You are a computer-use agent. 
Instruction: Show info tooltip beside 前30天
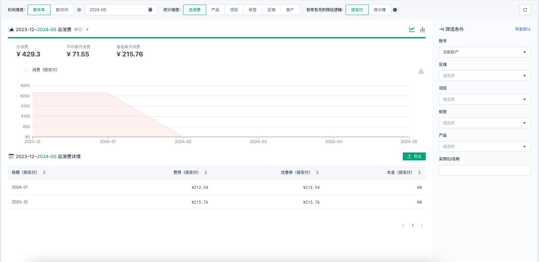coord(79,10)
